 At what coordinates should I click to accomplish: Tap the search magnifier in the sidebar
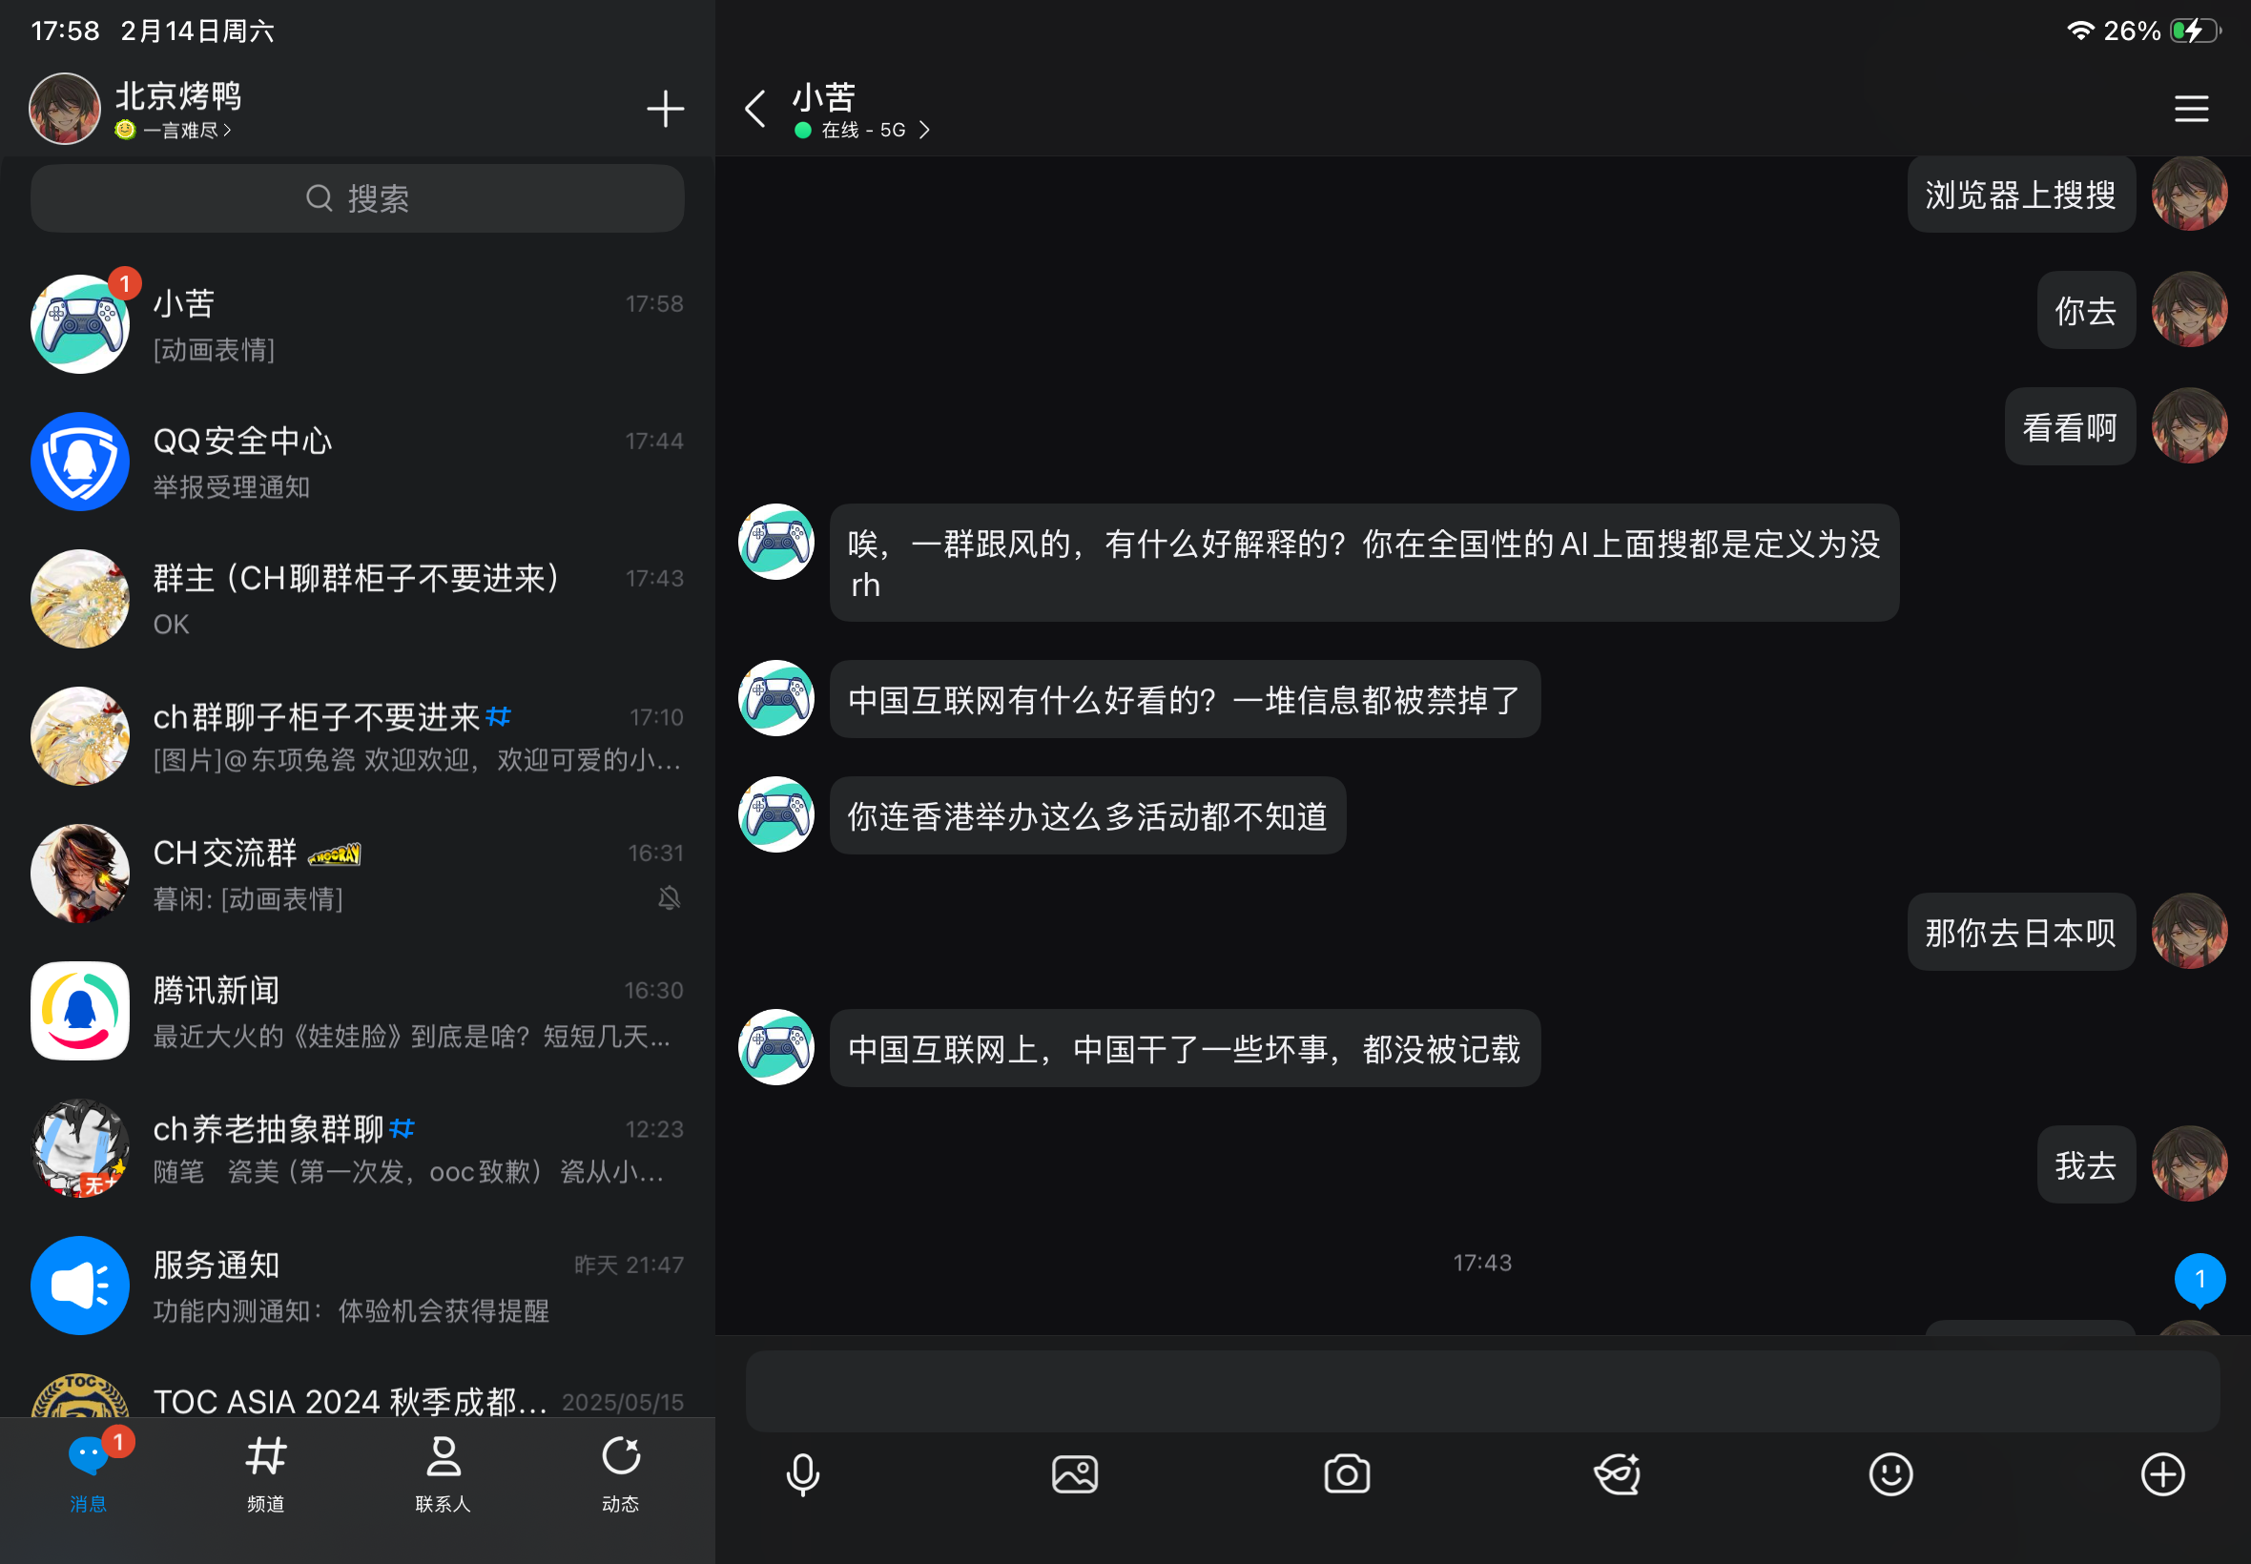(x=319, y=198)
